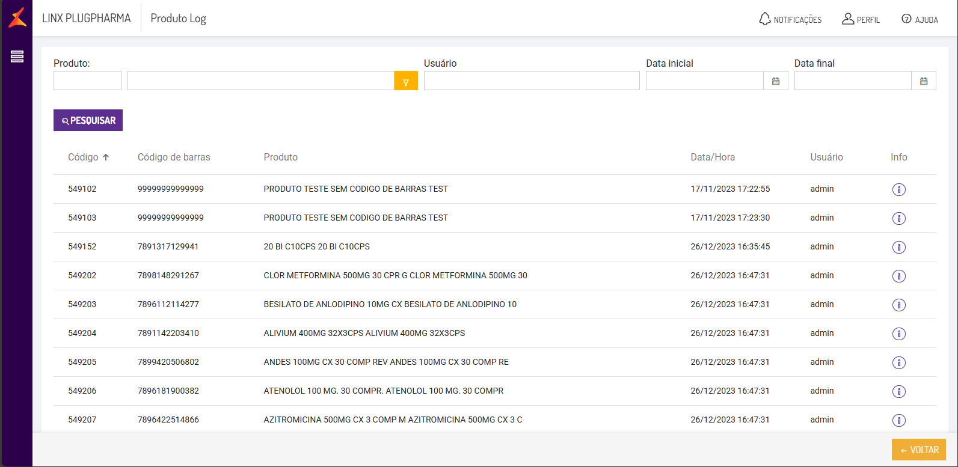
Task: Click the LINX PLUGPHARMA title
Action: [x=87, y=18]
